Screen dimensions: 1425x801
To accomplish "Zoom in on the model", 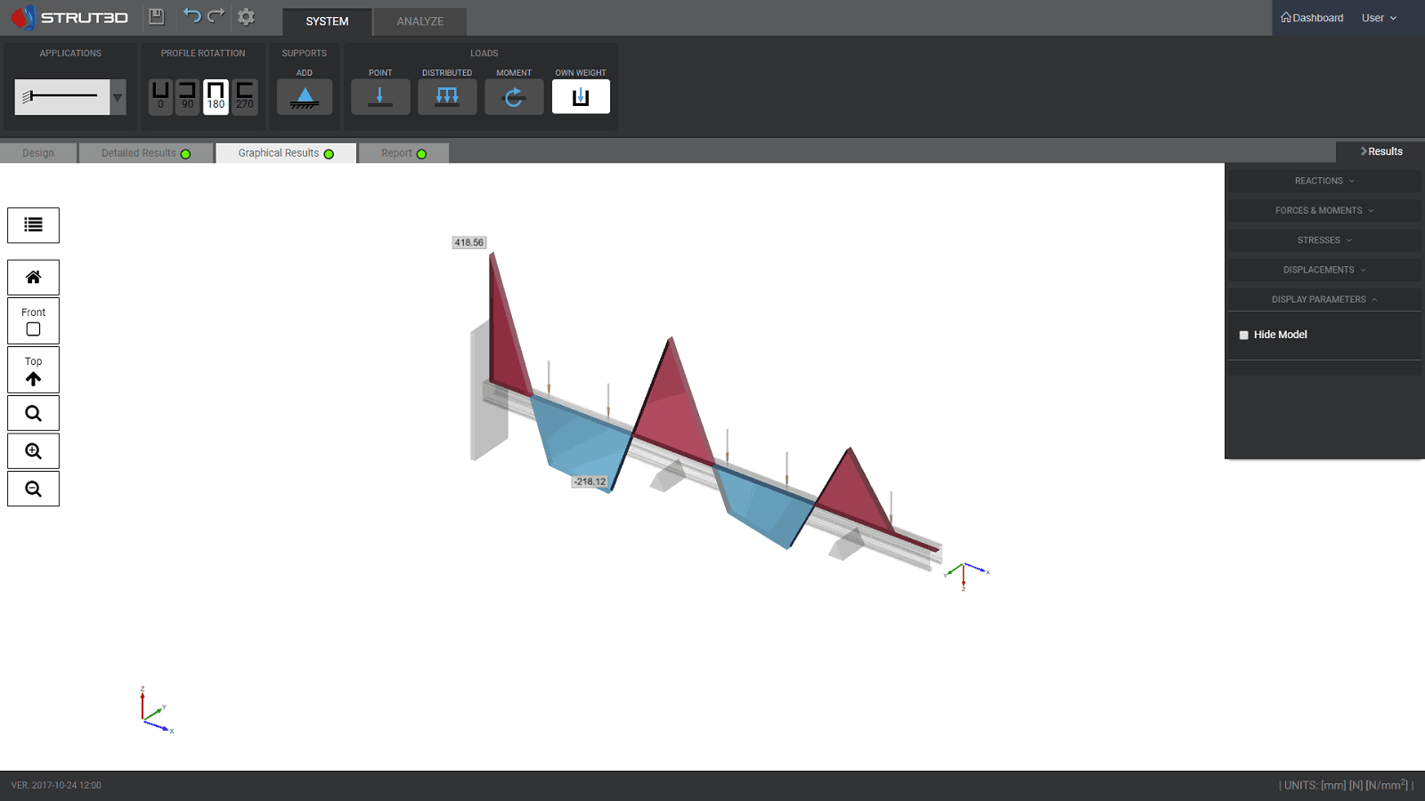I will [33, 451].
